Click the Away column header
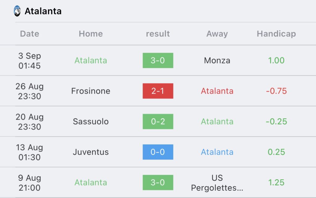 (x=217, y=34)
